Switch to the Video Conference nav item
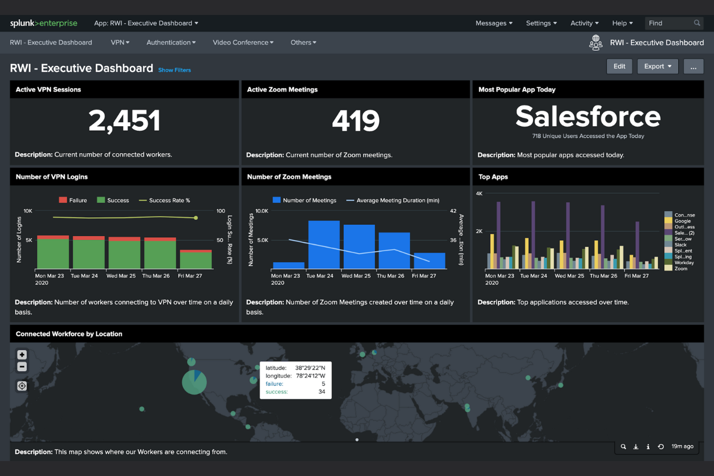This screenshot has height=476, width=714. (x=243, y=42)
